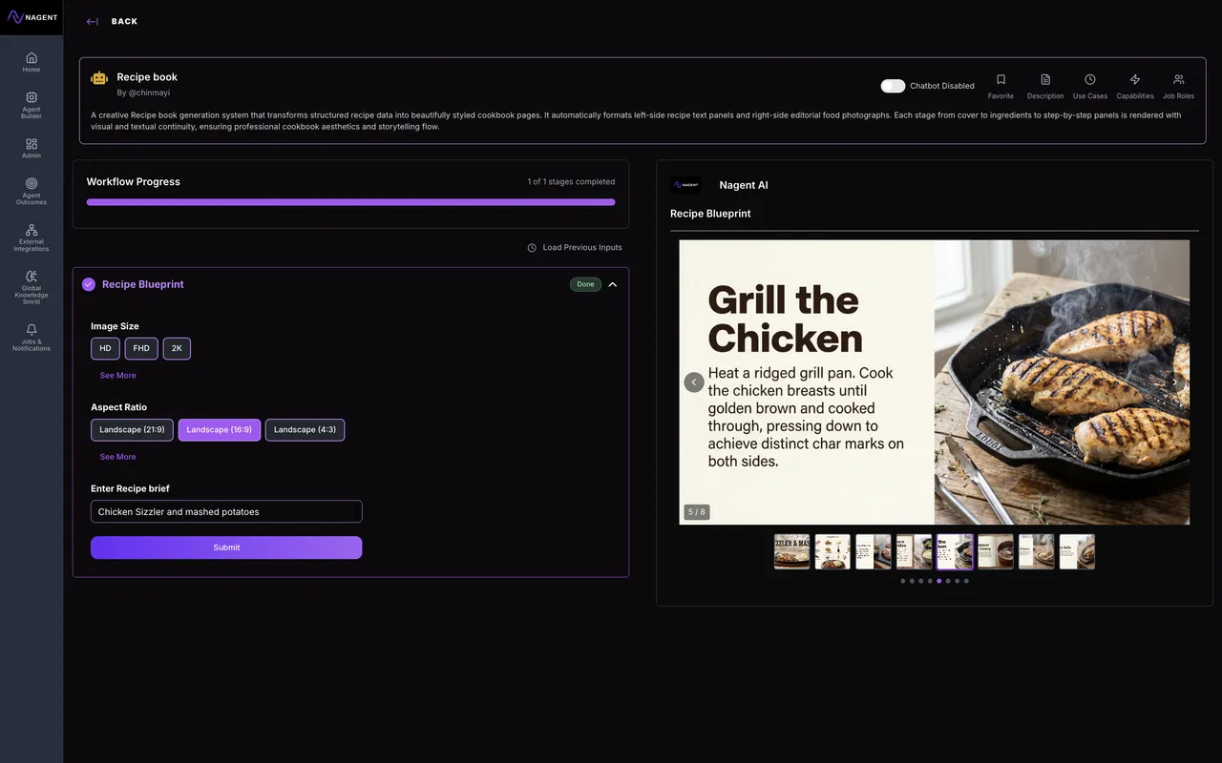Choose Landscape (4:3) aspect ratio
Viewport: 1222px width, 763px height.
pos(305,430)
